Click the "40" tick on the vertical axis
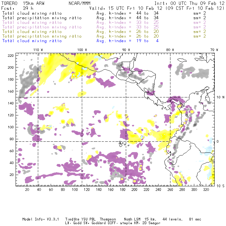The width and height of the screenshot is (226, 226). pos(12,163)
